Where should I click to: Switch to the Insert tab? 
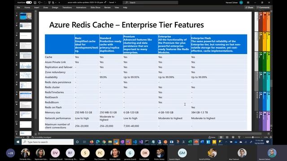pos(37,8)
